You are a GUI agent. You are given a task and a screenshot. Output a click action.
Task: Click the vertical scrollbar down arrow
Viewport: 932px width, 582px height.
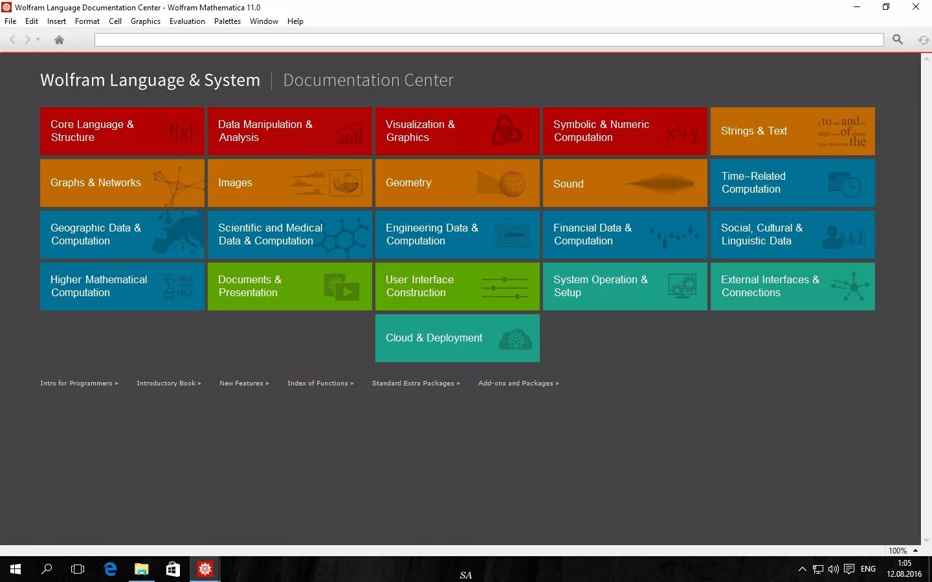point(926,540)
